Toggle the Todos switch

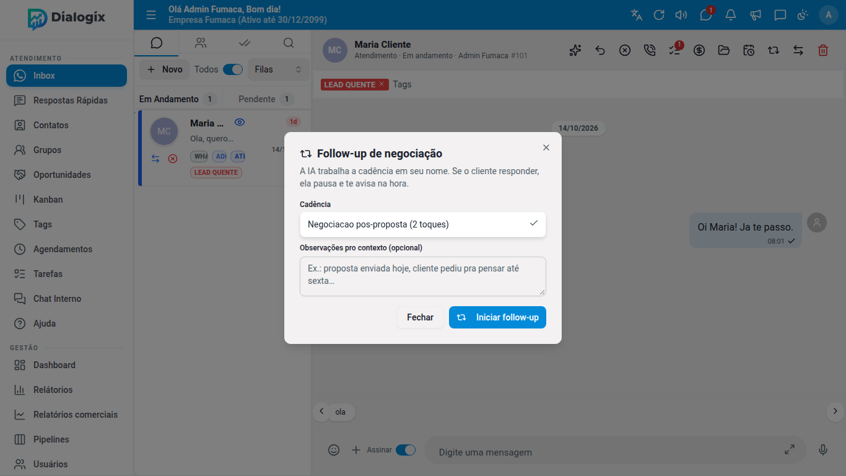[x=233, y=69]
